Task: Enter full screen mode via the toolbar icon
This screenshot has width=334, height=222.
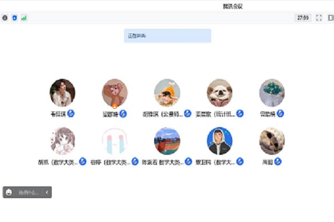Action: [318, 18]
